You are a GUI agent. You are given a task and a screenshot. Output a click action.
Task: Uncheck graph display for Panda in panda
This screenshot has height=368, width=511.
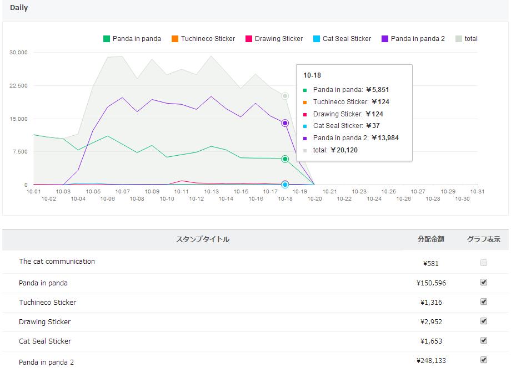click(484, 282)
